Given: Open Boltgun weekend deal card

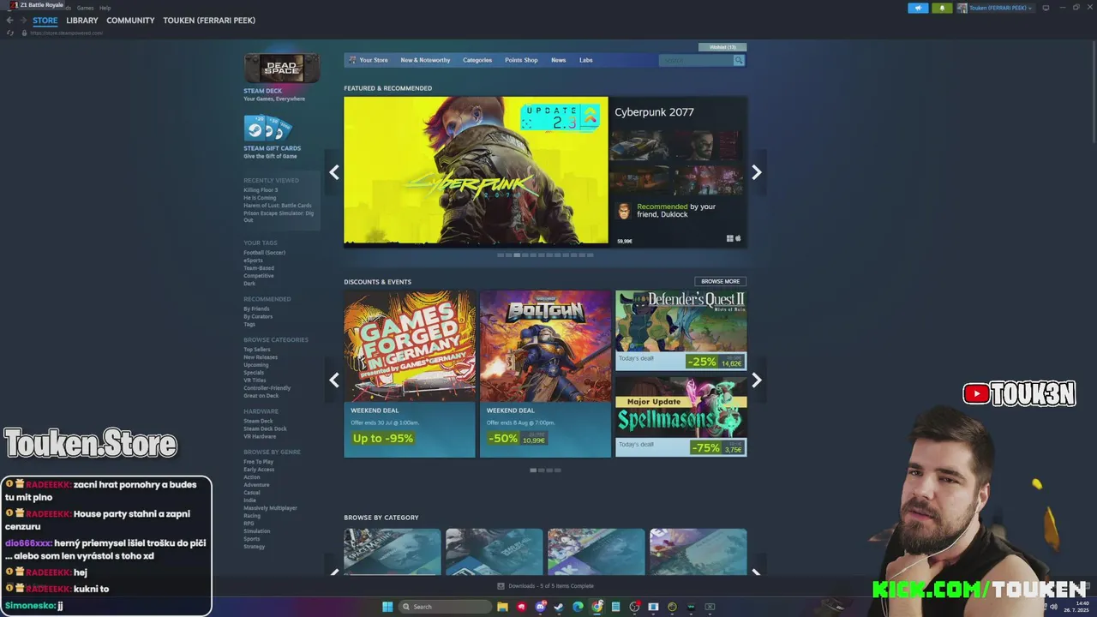Looking at the screenshot, I should 545,374.
